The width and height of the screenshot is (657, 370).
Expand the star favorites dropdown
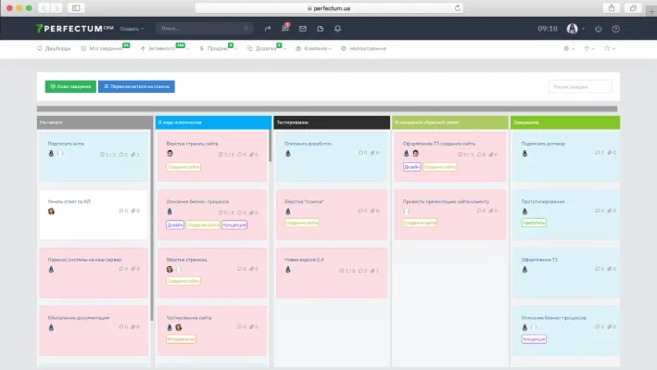coord(609,48)
